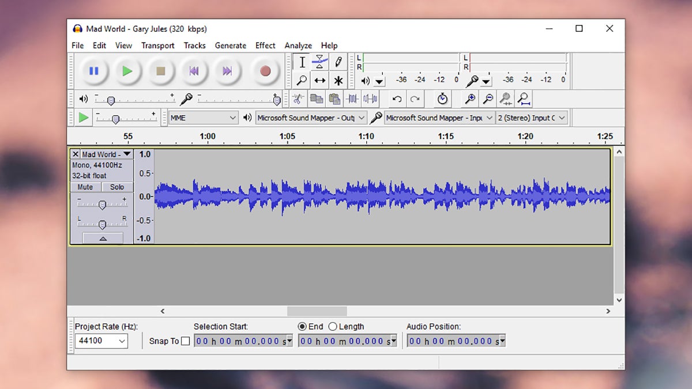Select the Zoom magnifier tool
The height and width of the screenshot is (389, 692).
(x=302, y=81)
